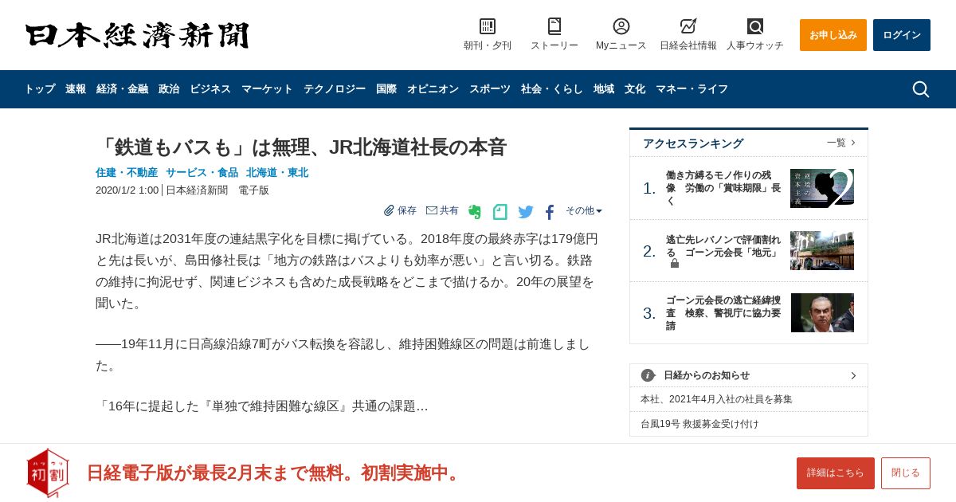Click the teal note share icon
Viewport: 956px width, 502px height.
pos(500,212)
